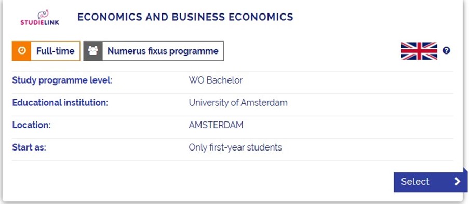Choose this programme with Select button
This screenshot has height=204, width=469.
tap(431, 182)
